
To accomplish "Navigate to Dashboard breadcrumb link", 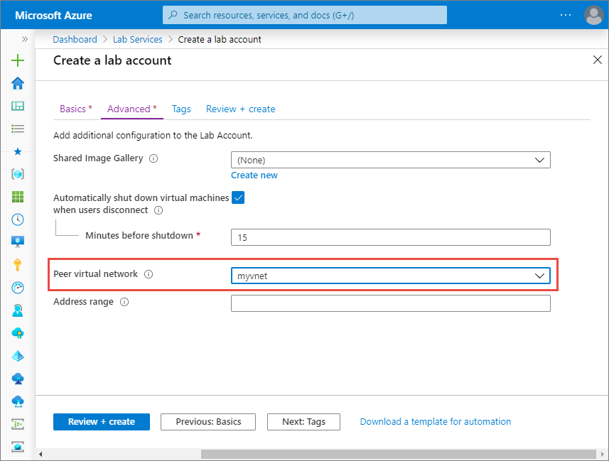I will click(x=75, y=39).
